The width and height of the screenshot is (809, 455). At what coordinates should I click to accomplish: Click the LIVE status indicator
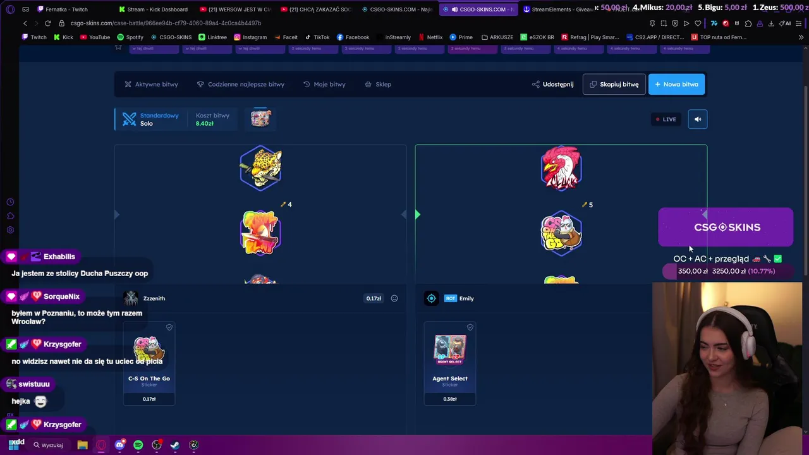(666, 119)
